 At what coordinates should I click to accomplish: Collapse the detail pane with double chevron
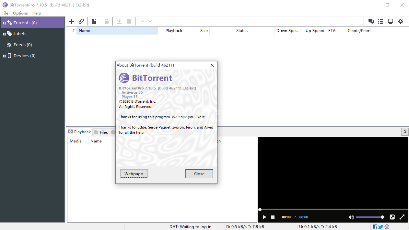tap(404, 132)
